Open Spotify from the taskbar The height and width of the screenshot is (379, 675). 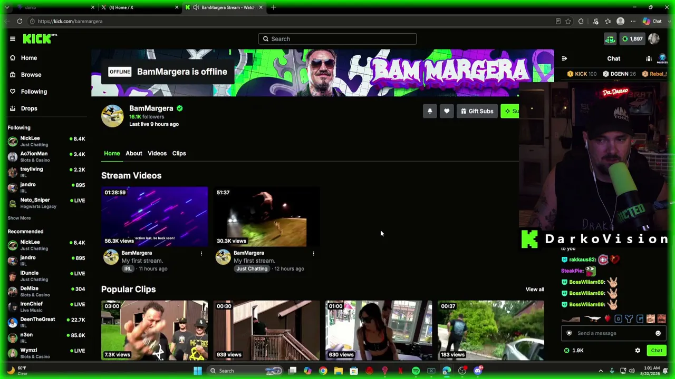tap(416, 371)
